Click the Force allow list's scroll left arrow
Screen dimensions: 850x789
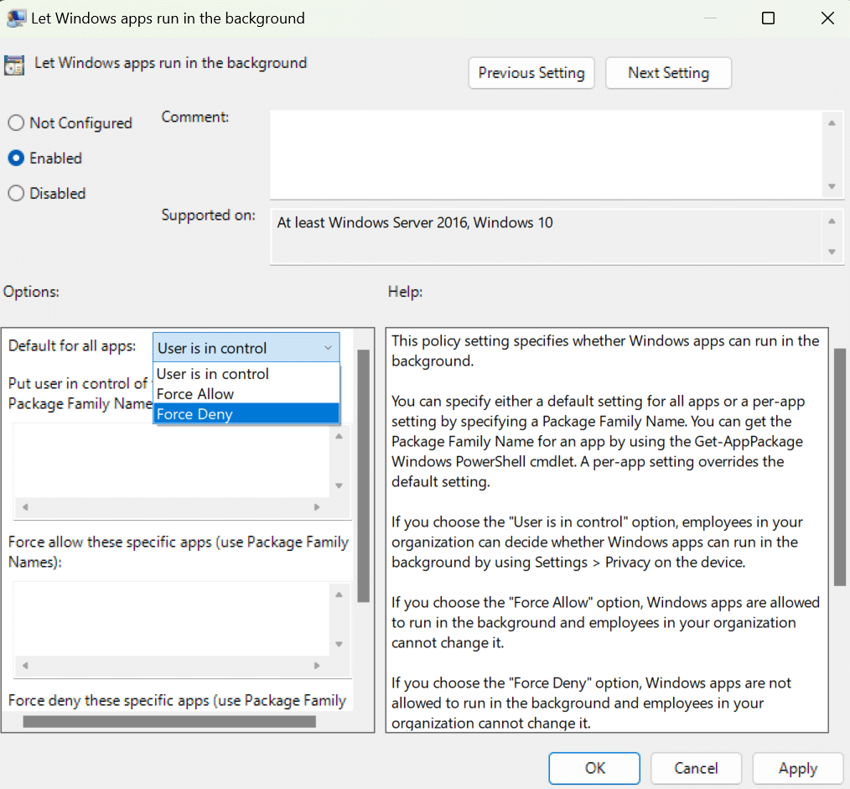pos(25,666)
